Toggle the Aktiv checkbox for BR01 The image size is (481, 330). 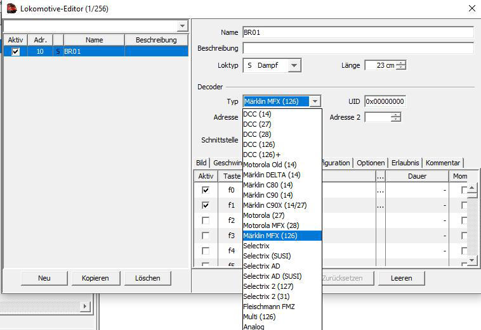[16, 51]
